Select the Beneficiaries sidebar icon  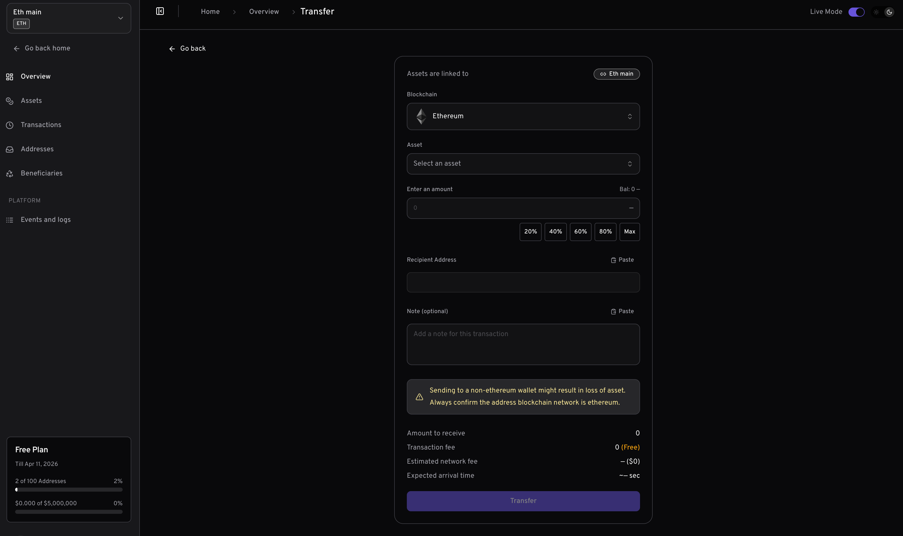pyautogui.click(x=9, y=173)
